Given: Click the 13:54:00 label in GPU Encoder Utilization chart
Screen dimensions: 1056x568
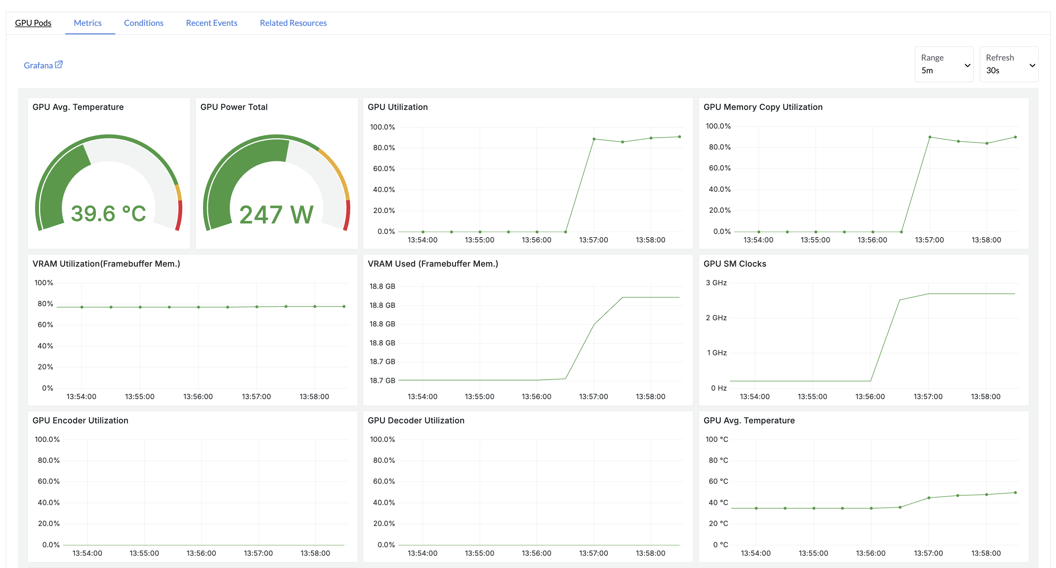Looking at the screenshot, I should [87, 553].
